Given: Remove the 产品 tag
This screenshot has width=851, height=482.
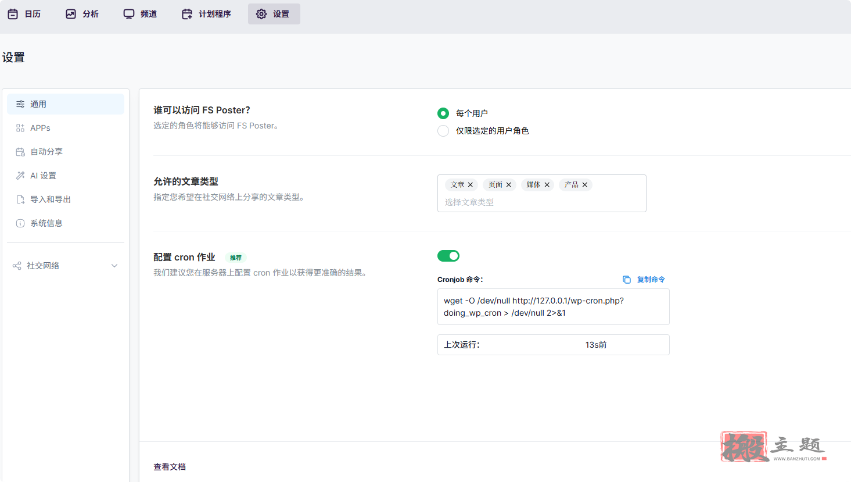Looking at the screenshot, I should click(585, 185).
